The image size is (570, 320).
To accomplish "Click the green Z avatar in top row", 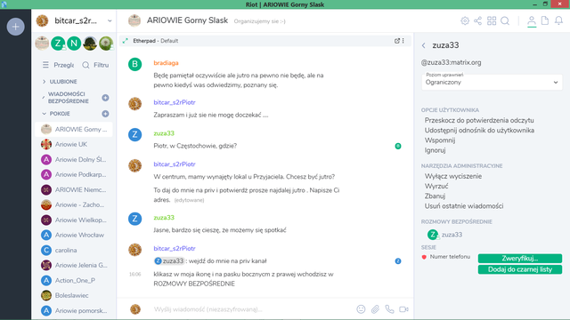I will (x=58, y=44).
